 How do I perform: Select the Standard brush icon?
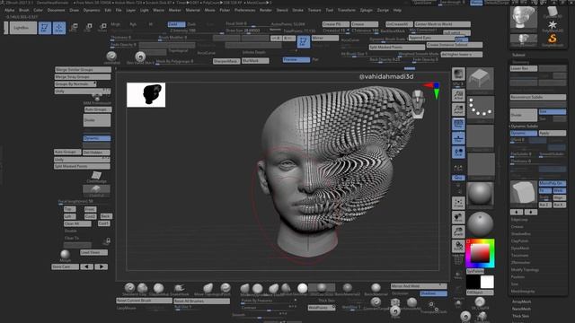(x=129, y=288)
